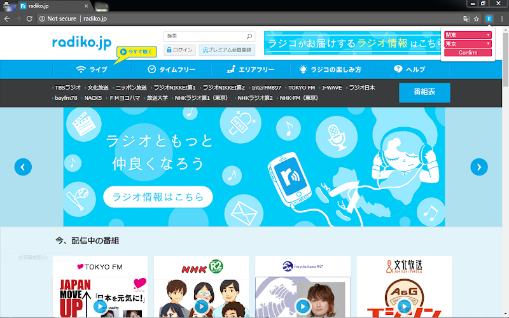Close the radiko.jp browser tab
This screenshot has height=318, width=509.
pyautogui.click(x=86, y=6)
